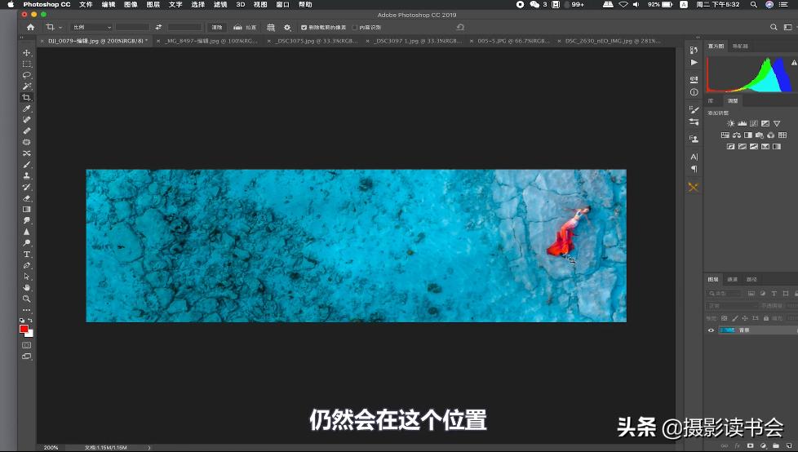Add a Photo Filter adjustment
Screen dimensions: 798x452
tap(760, 135)
